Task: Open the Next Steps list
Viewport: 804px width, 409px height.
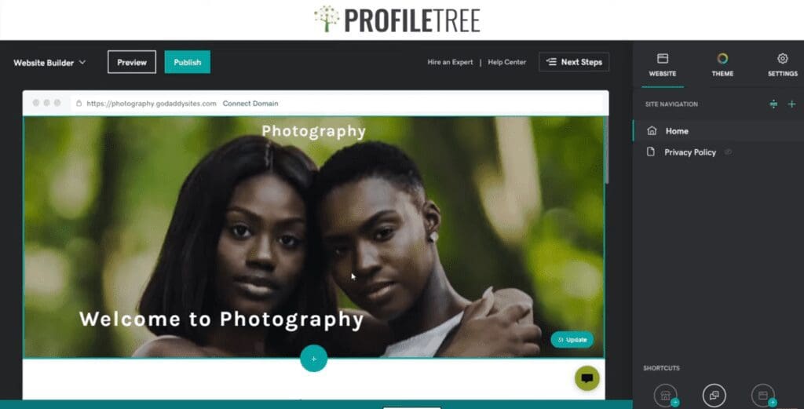Action: [574, 62]
